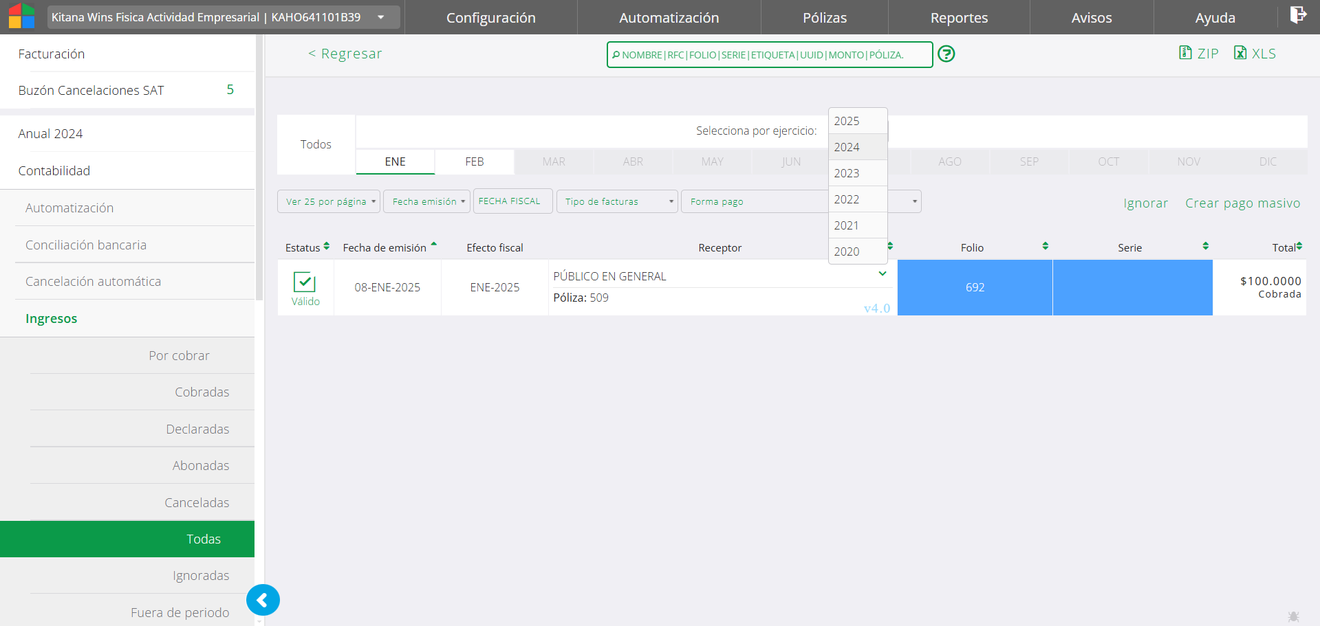Click Crear pago masivo
This screenshot has width=1320, height=626.
click(x=1242, y=203)
